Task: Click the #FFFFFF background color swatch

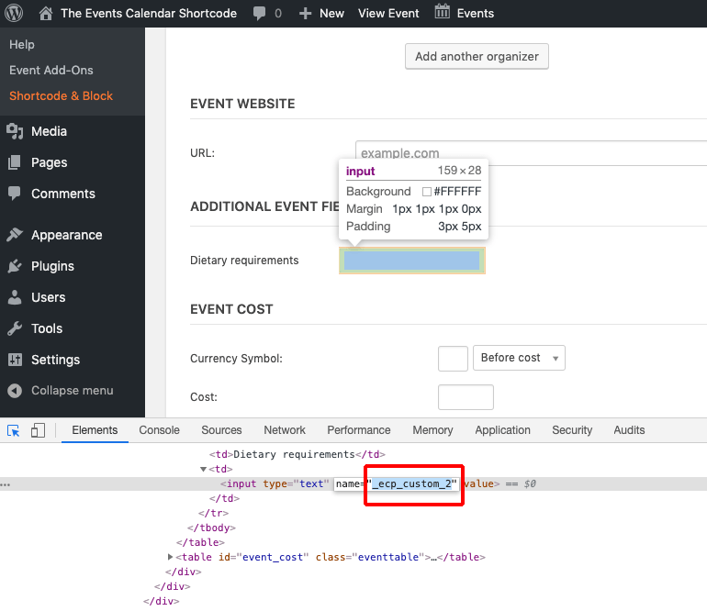Action: pyautogui.click(x=426, y=192)
